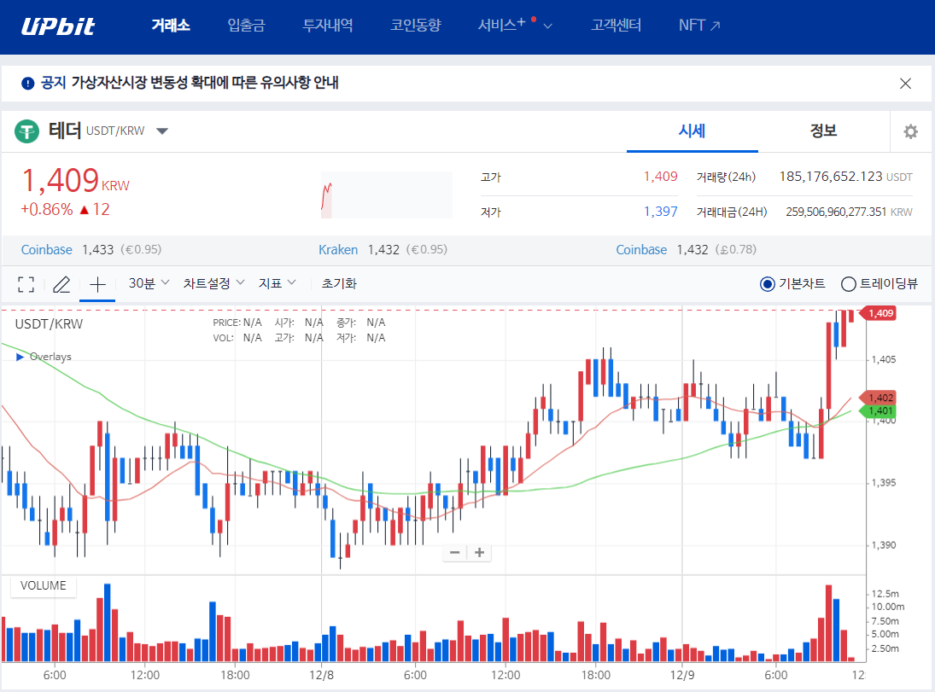Dismiss the notice banner
This screenshot has width=935, height=692.
pyautogui.click(x=906, y=83)
